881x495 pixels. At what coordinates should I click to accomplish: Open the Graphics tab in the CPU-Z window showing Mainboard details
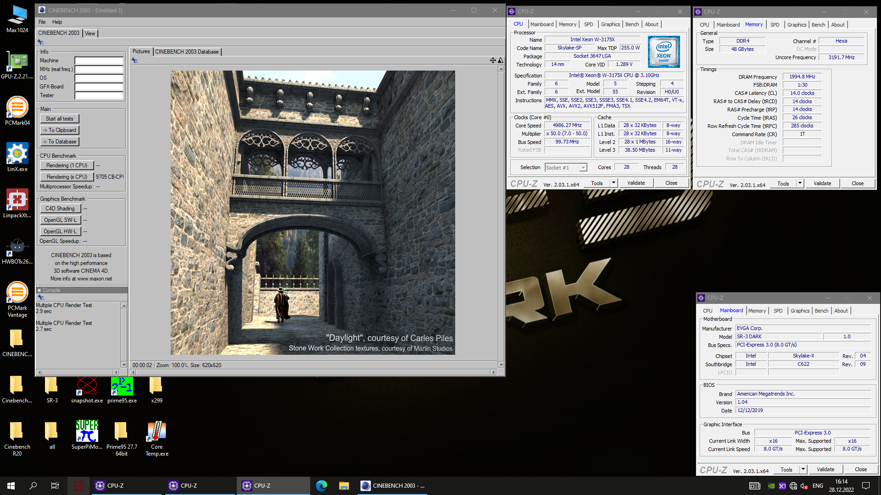pyautogui.click(x=800, y=311)
